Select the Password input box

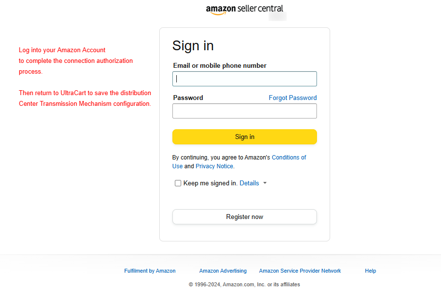244,111
